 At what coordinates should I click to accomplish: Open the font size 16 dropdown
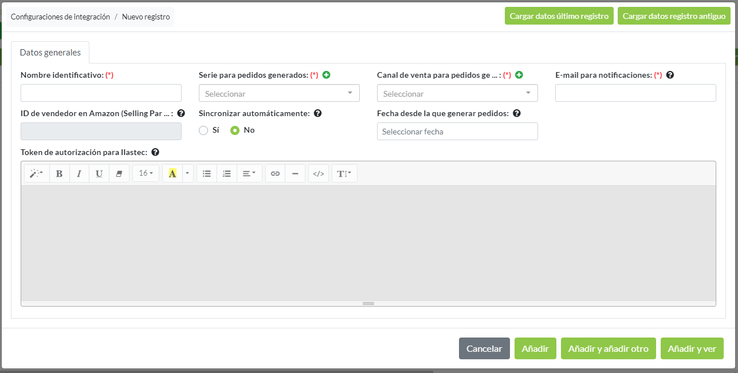(146, 173)
